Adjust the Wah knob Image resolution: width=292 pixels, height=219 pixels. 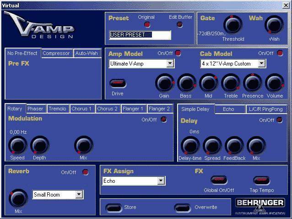pos(274,25)
